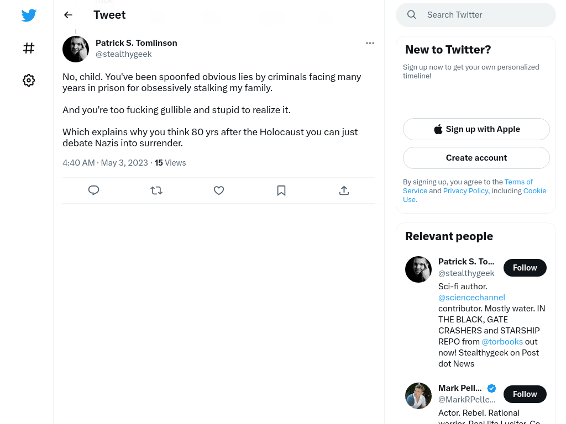
Task: Follow Patrick S. Tomlinson in Relevant people
Action: 525,268
